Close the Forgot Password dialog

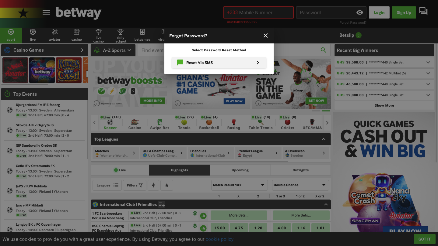266,36
